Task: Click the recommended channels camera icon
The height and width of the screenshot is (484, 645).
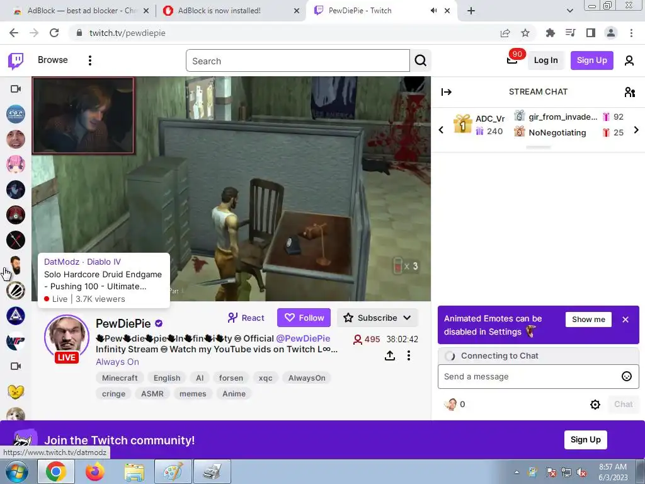Action: point(16,366)
